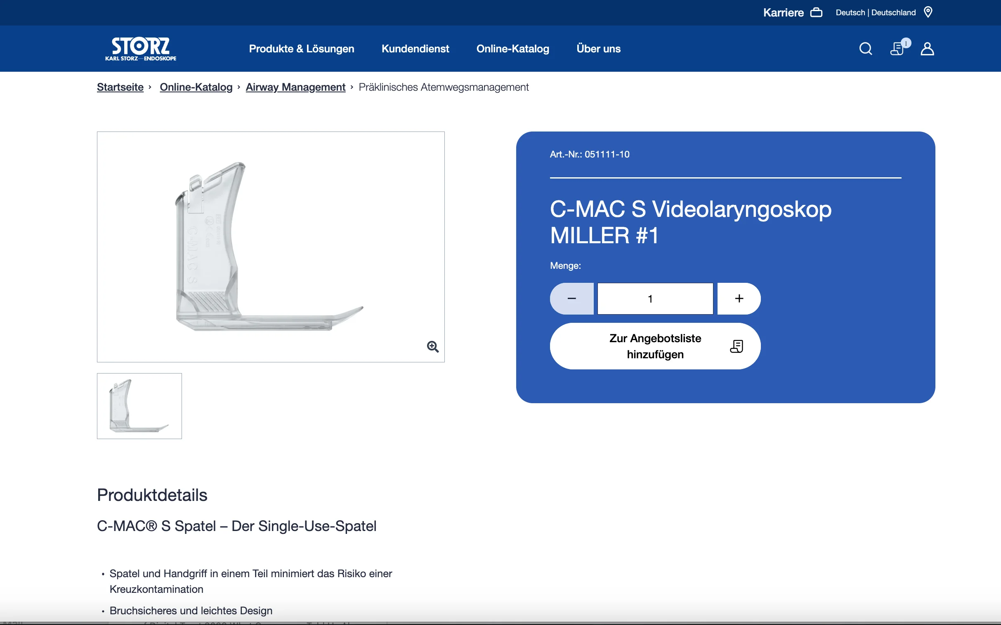The width and height of the screenshot is (1001, 625).
Task: Open Online-Katalog breadcrumb link
Action: click(x=196, y=87)
